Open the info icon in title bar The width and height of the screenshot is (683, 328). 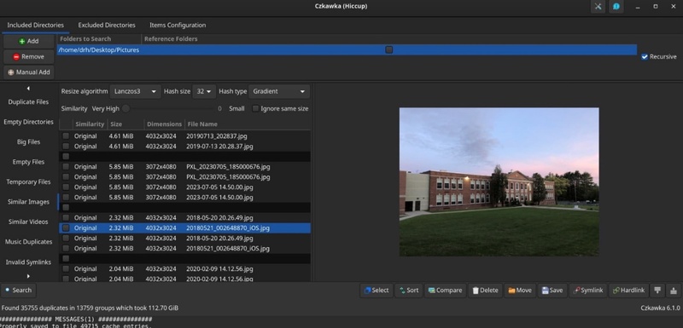point(616,7)
